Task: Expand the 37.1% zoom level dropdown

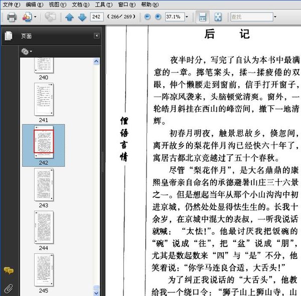Action: pyautogui.click(x=187, y=17)
